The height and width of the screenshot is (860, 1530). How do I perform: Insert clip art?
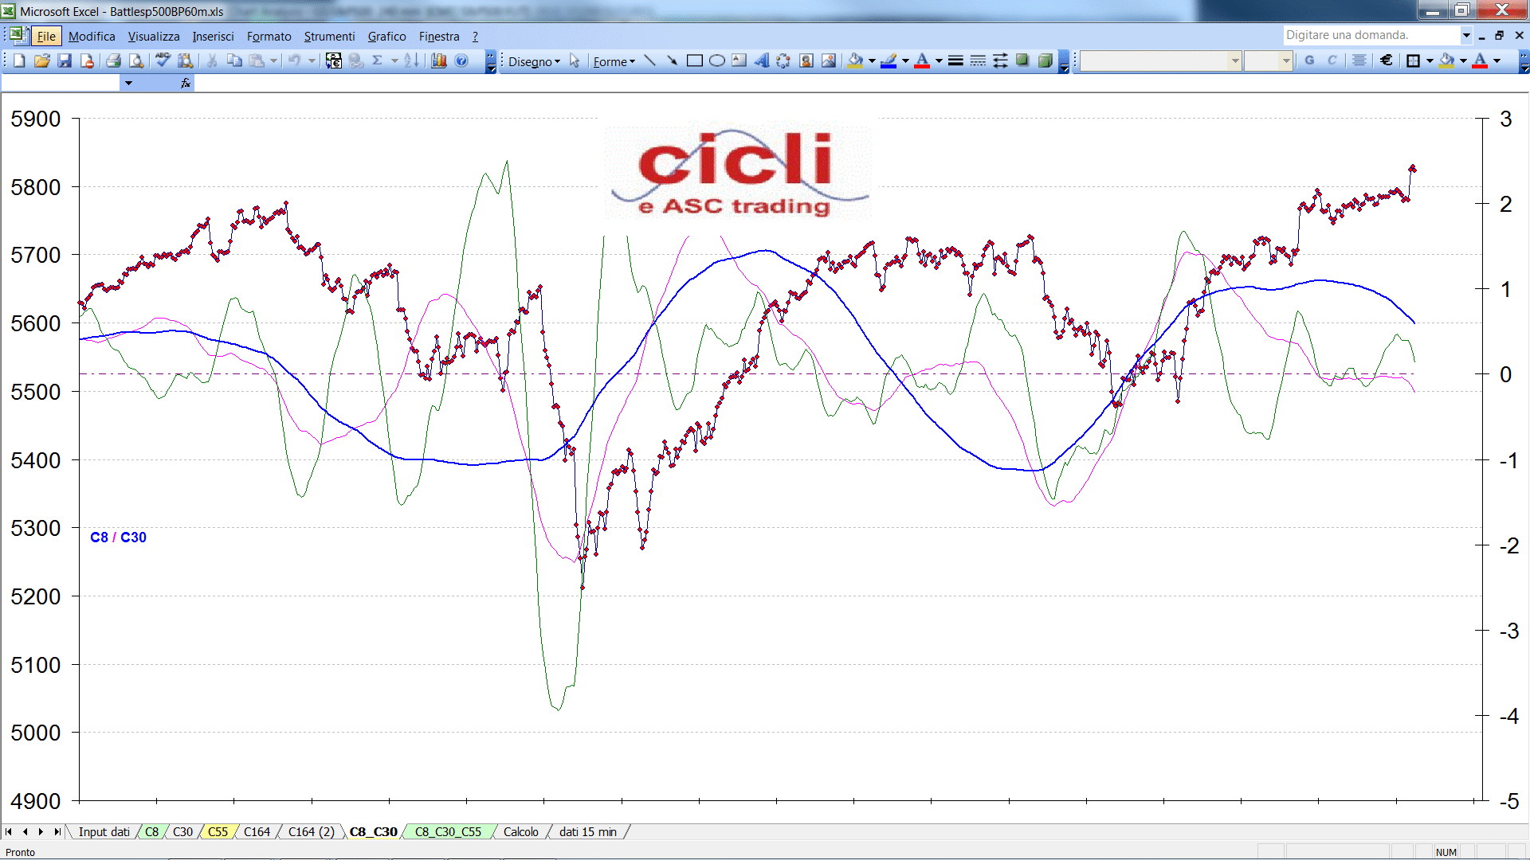coord(806,61)
